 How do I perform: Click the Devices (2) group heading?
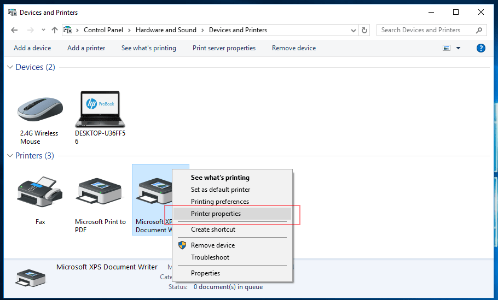pyautogui.click(x=35, y=67)
